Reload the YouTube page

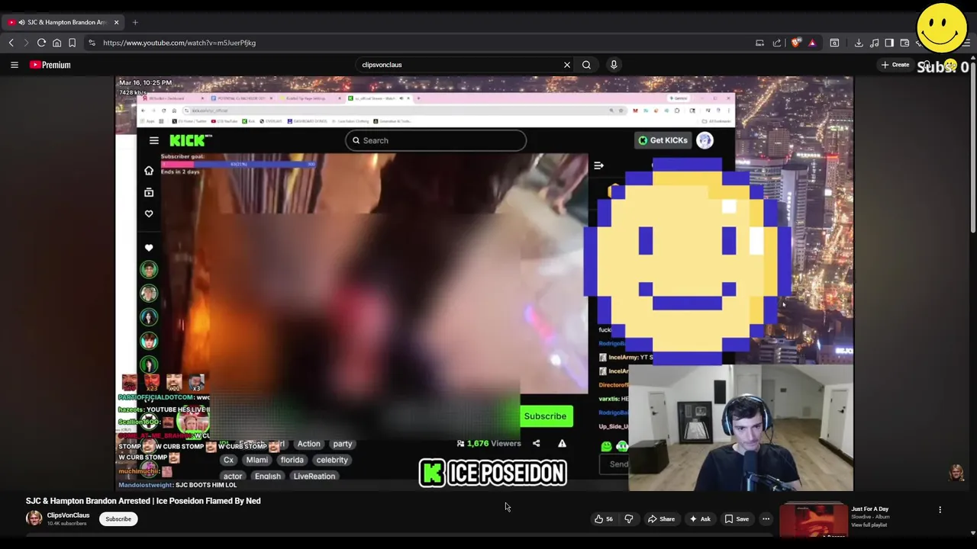click(41, 43)
